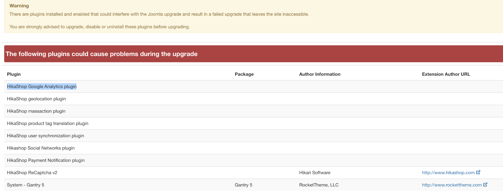Click System - Gantry 5 plugin name
The image size is (503, 194).
click(x=26, y=185)
